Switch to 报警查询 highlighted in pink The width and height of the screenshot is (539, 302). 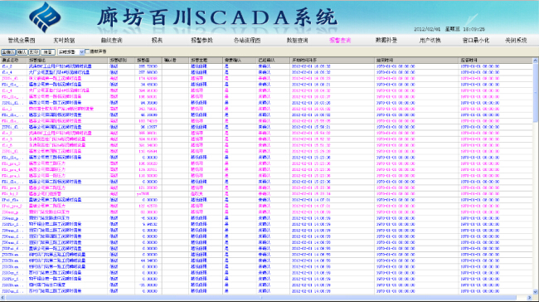point(340,41)
